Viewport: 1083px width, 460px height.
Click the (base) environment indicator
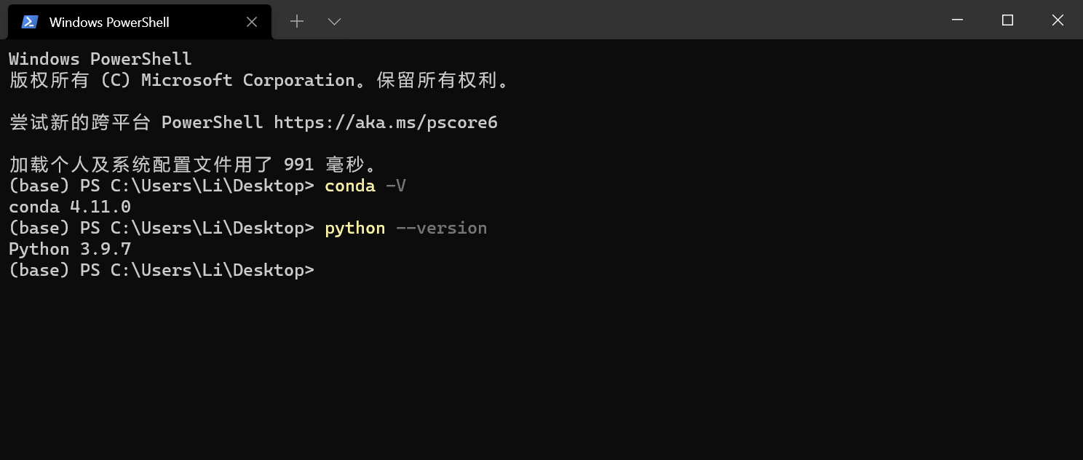pyautogui.click(x=39, y=269)
